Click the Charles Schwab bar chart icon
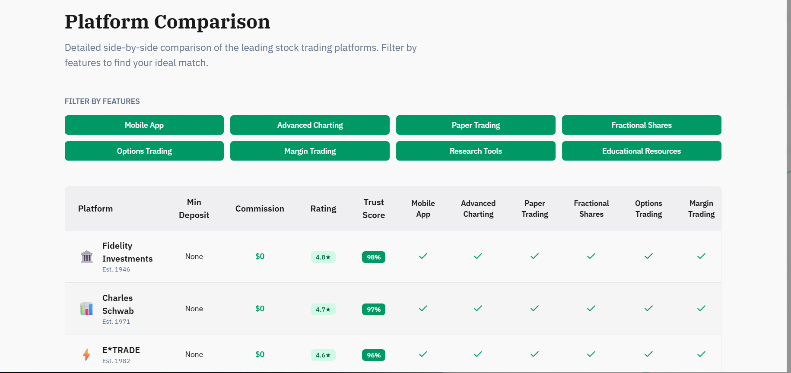791x373 pixels. 87,309
